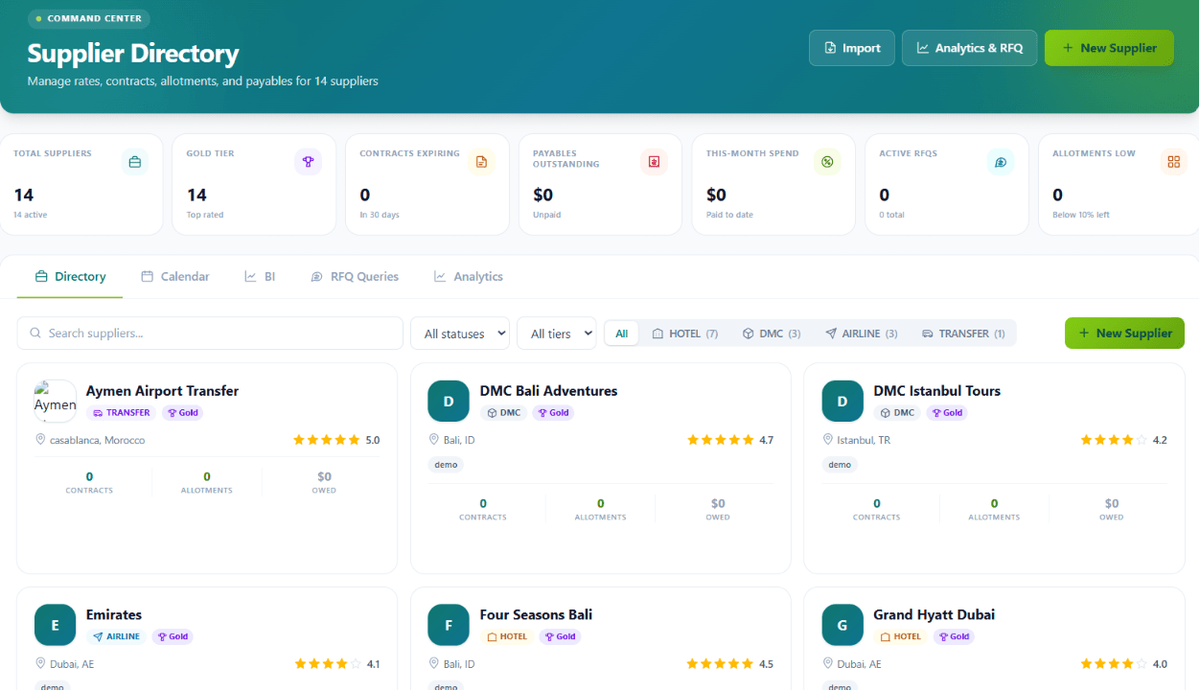Click the green New Supplier button beside filters
1200x691 pixels.
1124,334
